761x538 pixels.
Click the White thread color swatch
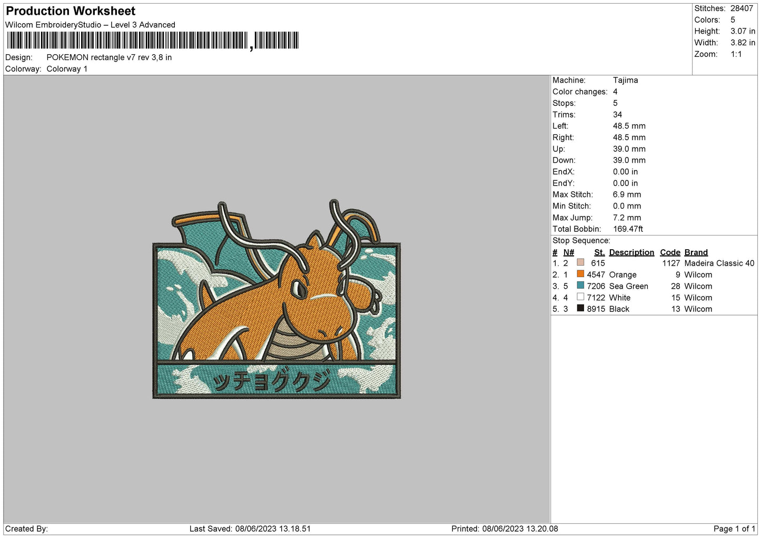tap(580, 297)
